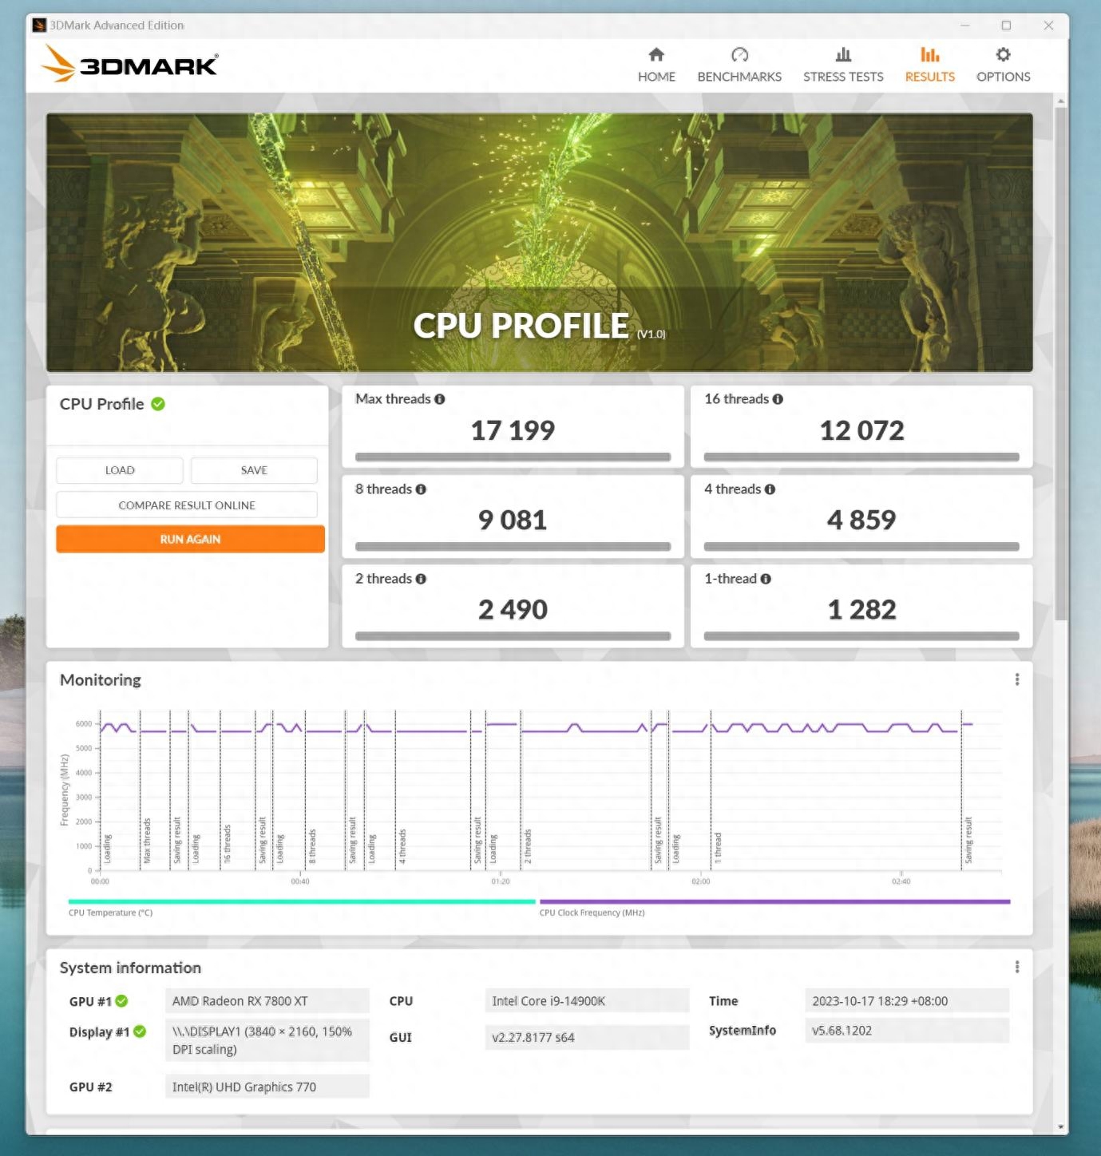Screen dimensions: 1101x1156
Task: Click the Save button
Action: coord(254,470)
